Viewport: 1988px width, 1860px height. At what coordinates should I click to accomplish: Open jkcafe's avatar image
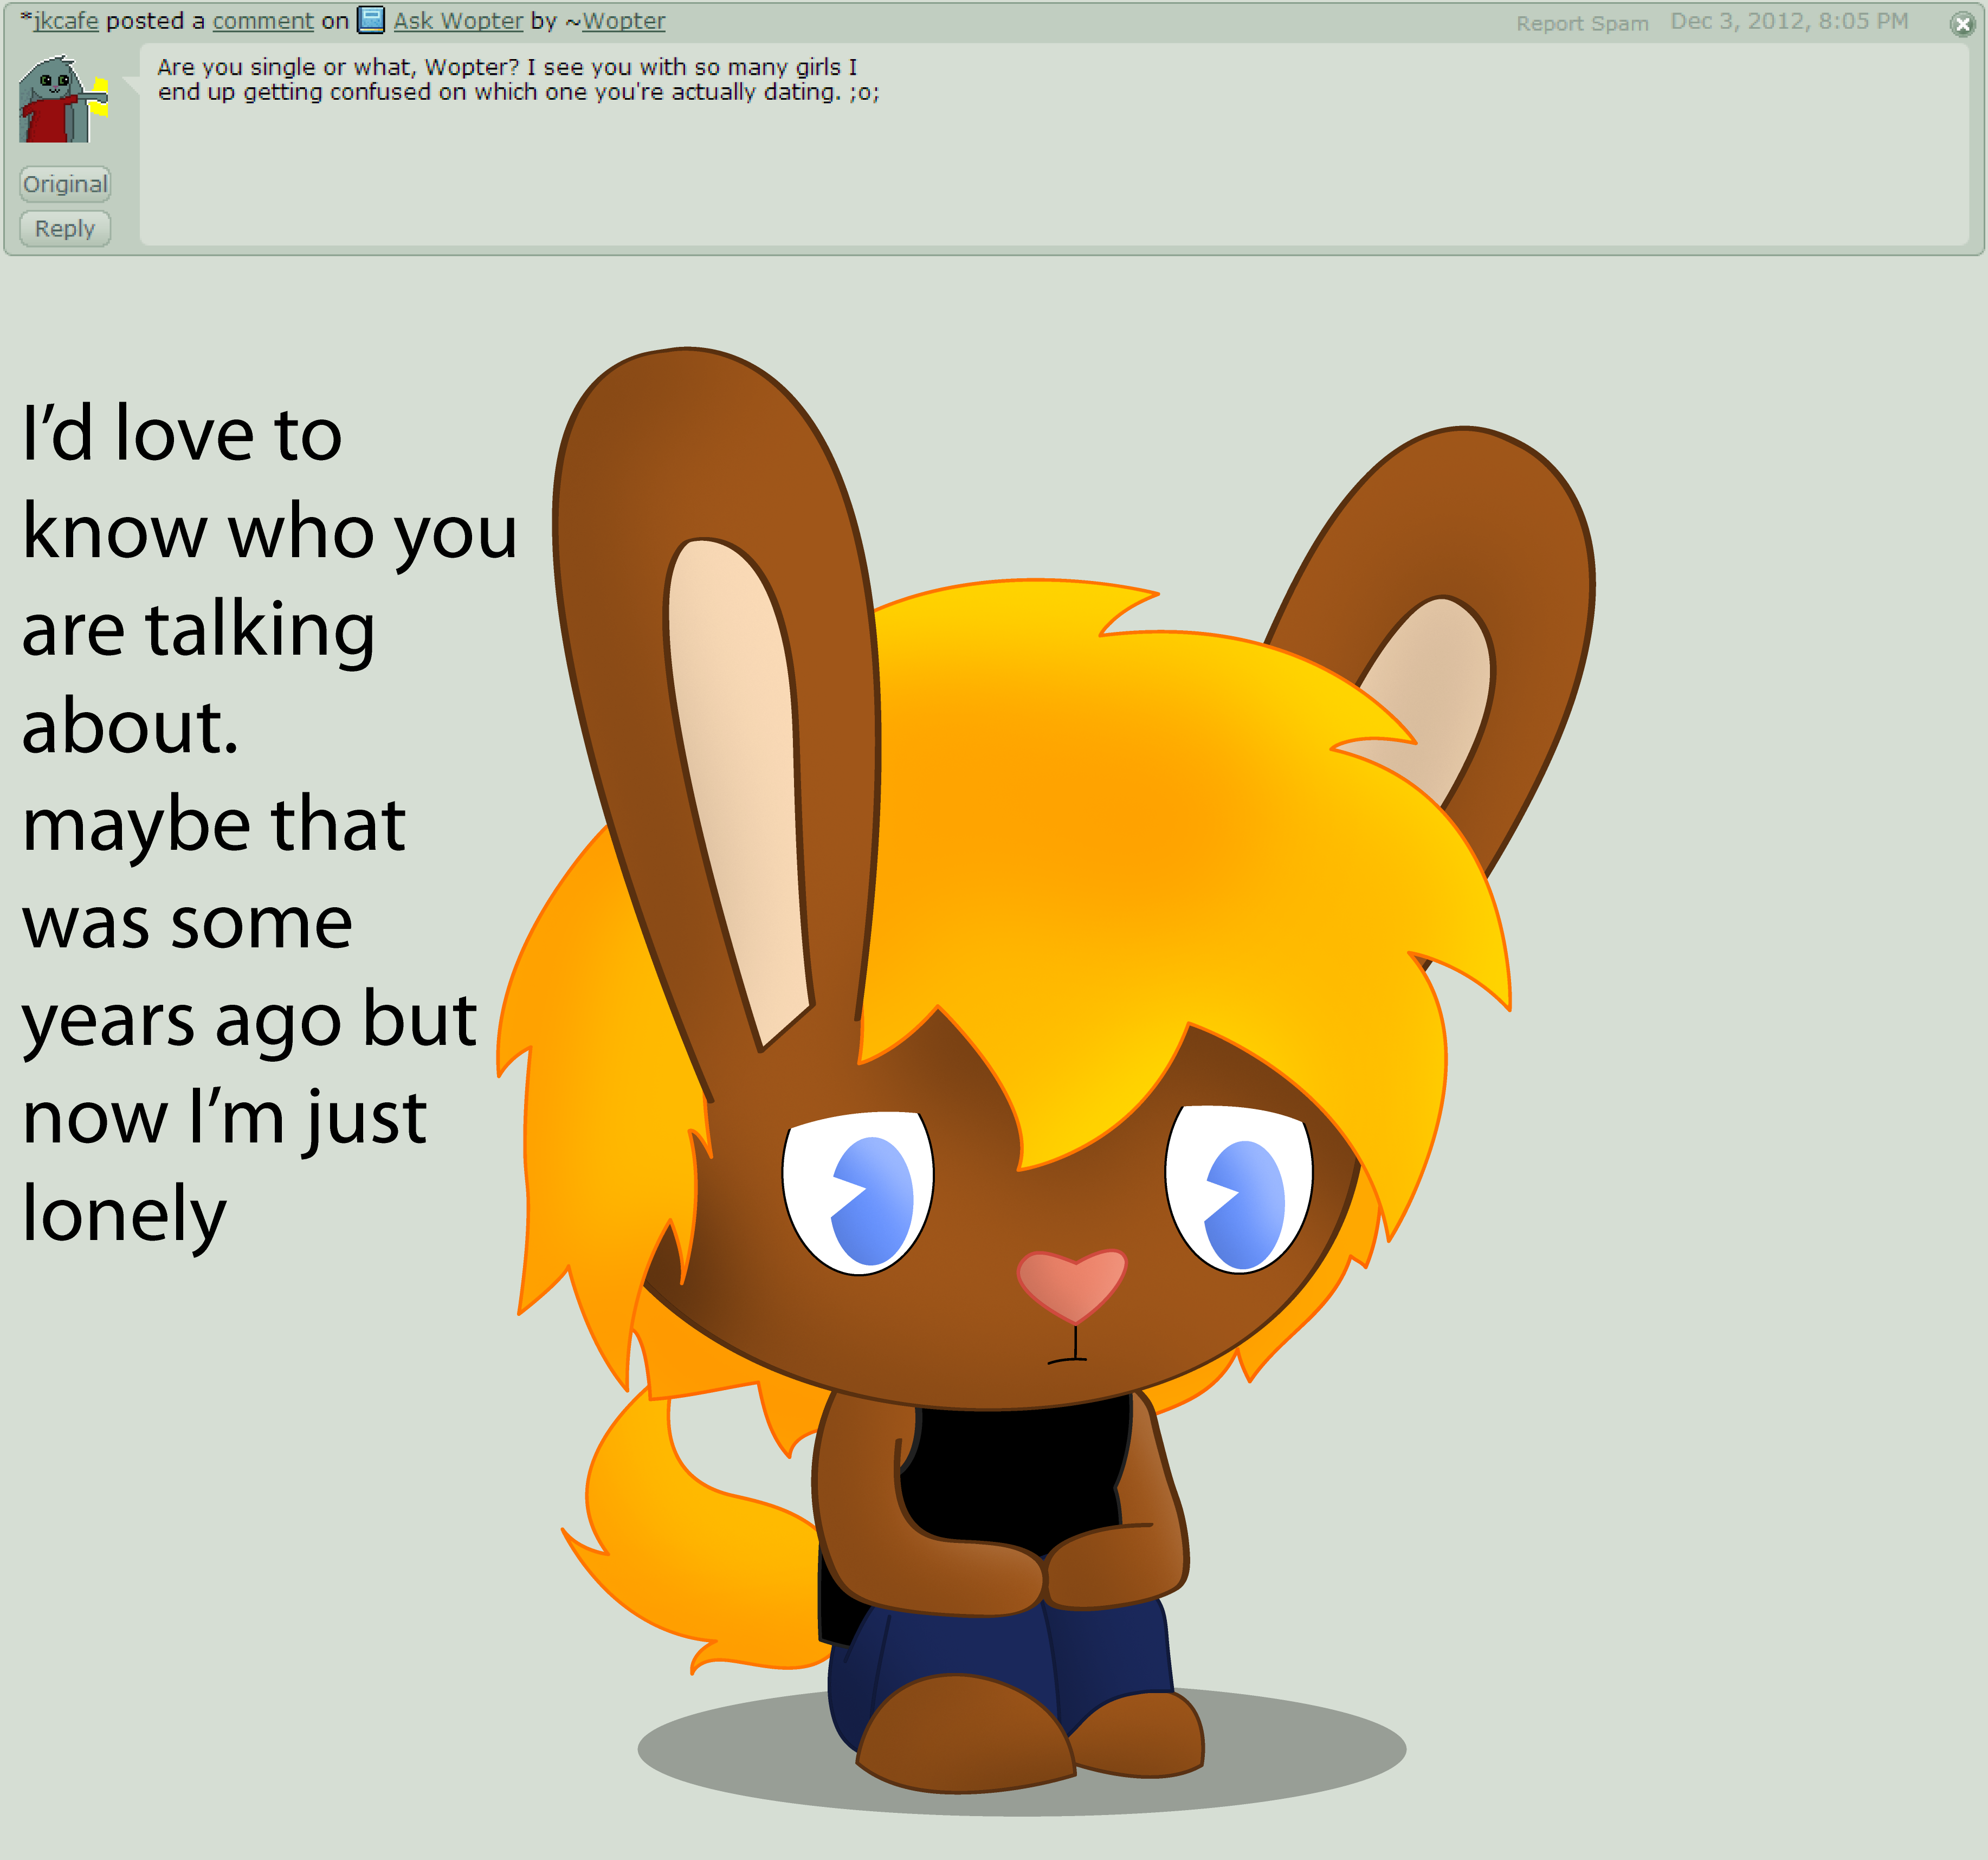pos(63,100)
